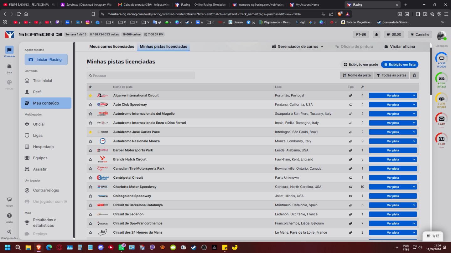Open the Carrinho cart button
The height and width of the screenshot is (253, 451).
[x=420, y=34]
